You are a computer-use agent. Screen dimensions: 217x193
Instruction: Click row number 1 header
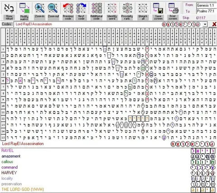(3, 49)
